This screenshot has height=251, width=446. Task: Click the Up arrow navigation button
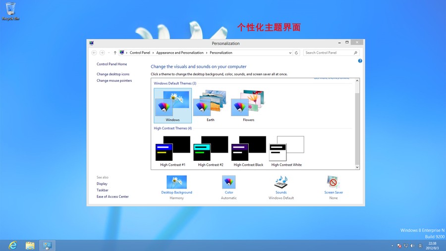click(x=115, y=53)
